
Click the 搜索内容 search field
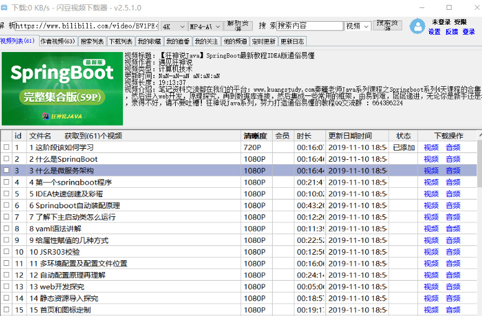pyautogui.click(x=310, y=26)
